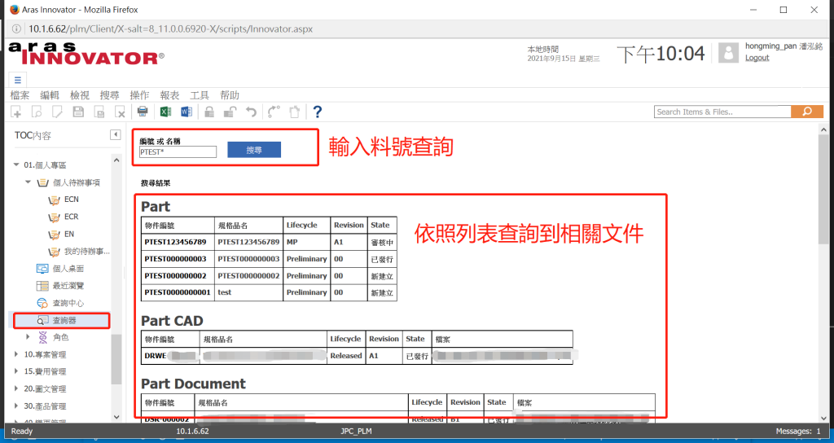Viewport: 834px width, 443px height.
Task: Click the Messages: 1 status entry
Action: click(x=798, y=432)
